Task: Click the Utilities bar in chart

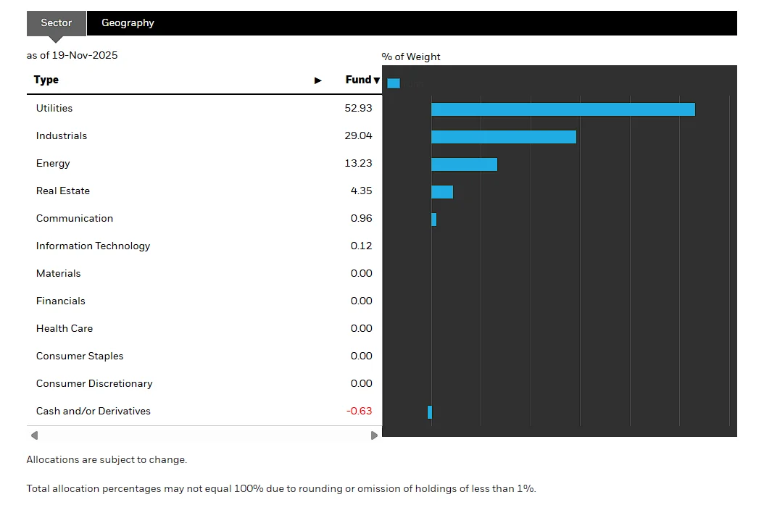Action: pos(562,109)
